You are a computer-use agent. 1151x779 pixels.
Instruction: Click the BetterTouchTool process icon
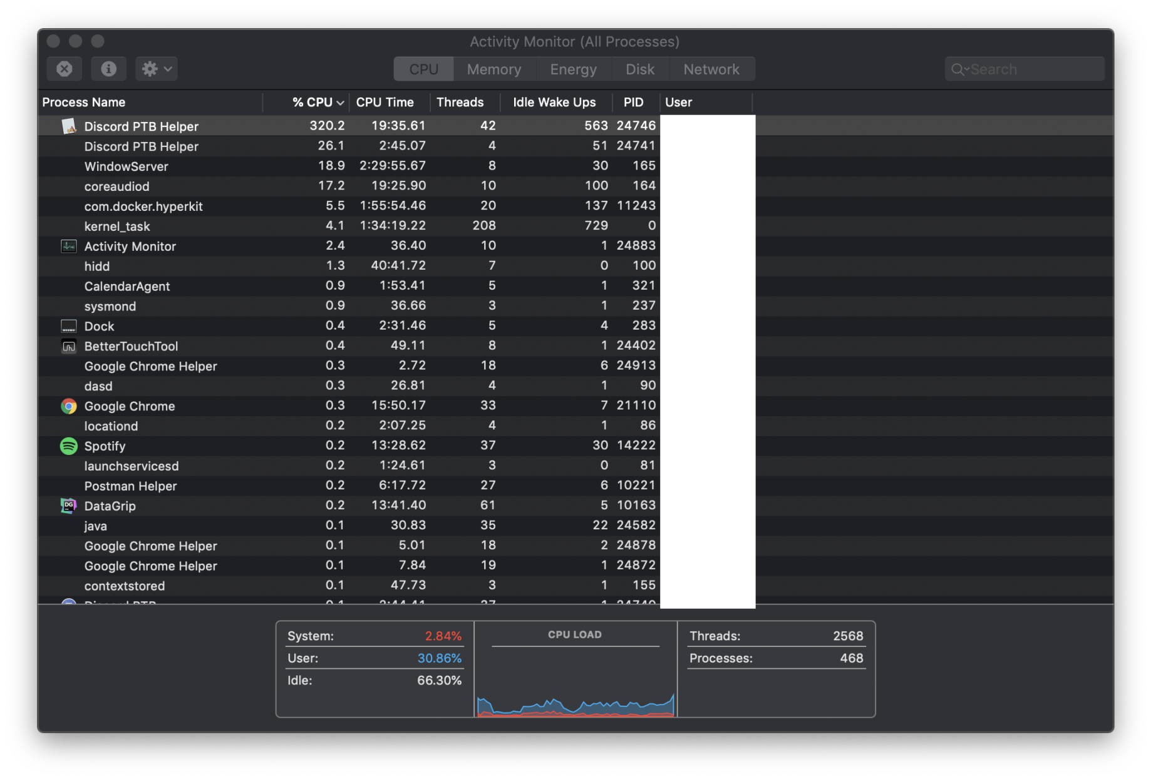click(x=69, y=346)
